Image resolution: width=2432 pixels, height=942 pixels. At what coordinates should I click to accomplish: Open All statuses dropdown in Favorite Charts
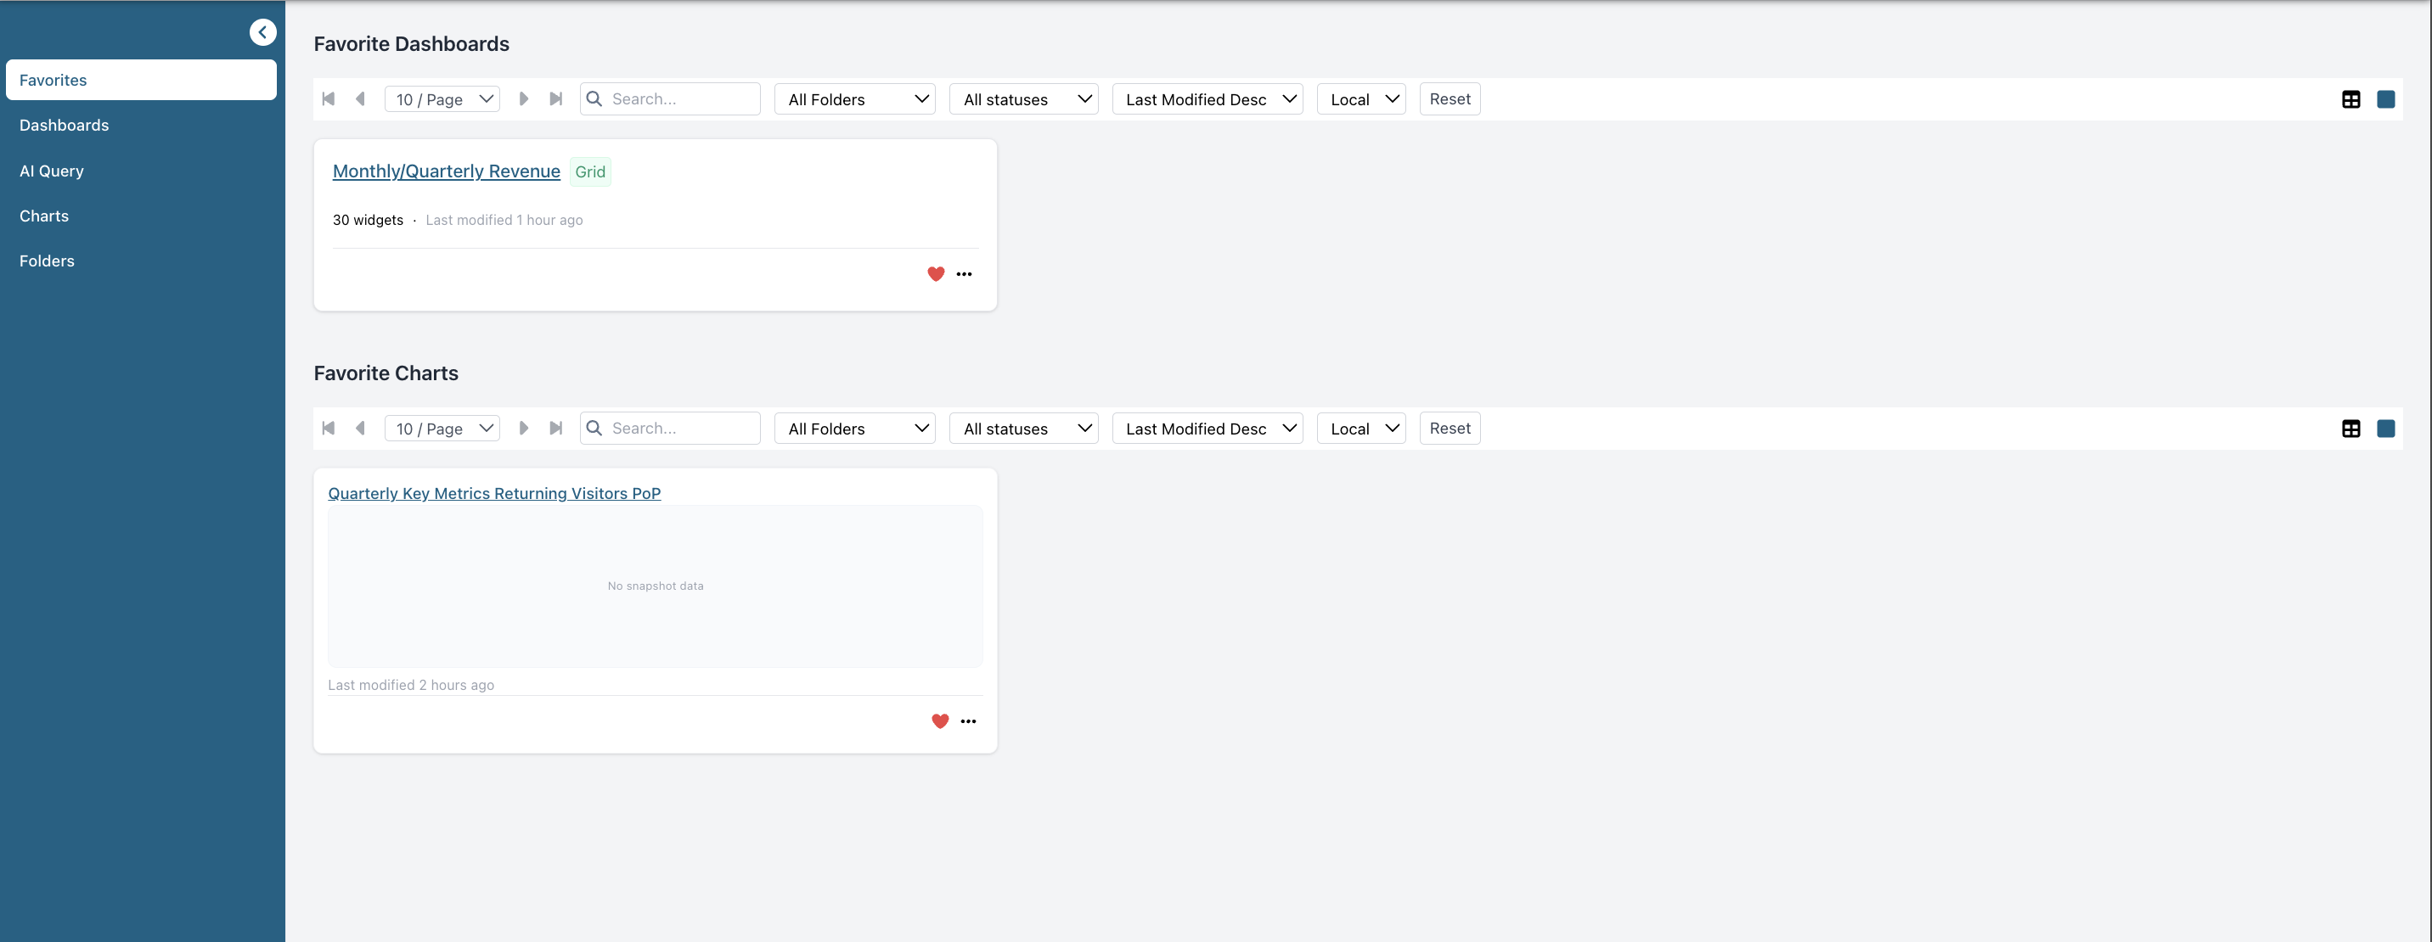click(x=1024, y=429)
